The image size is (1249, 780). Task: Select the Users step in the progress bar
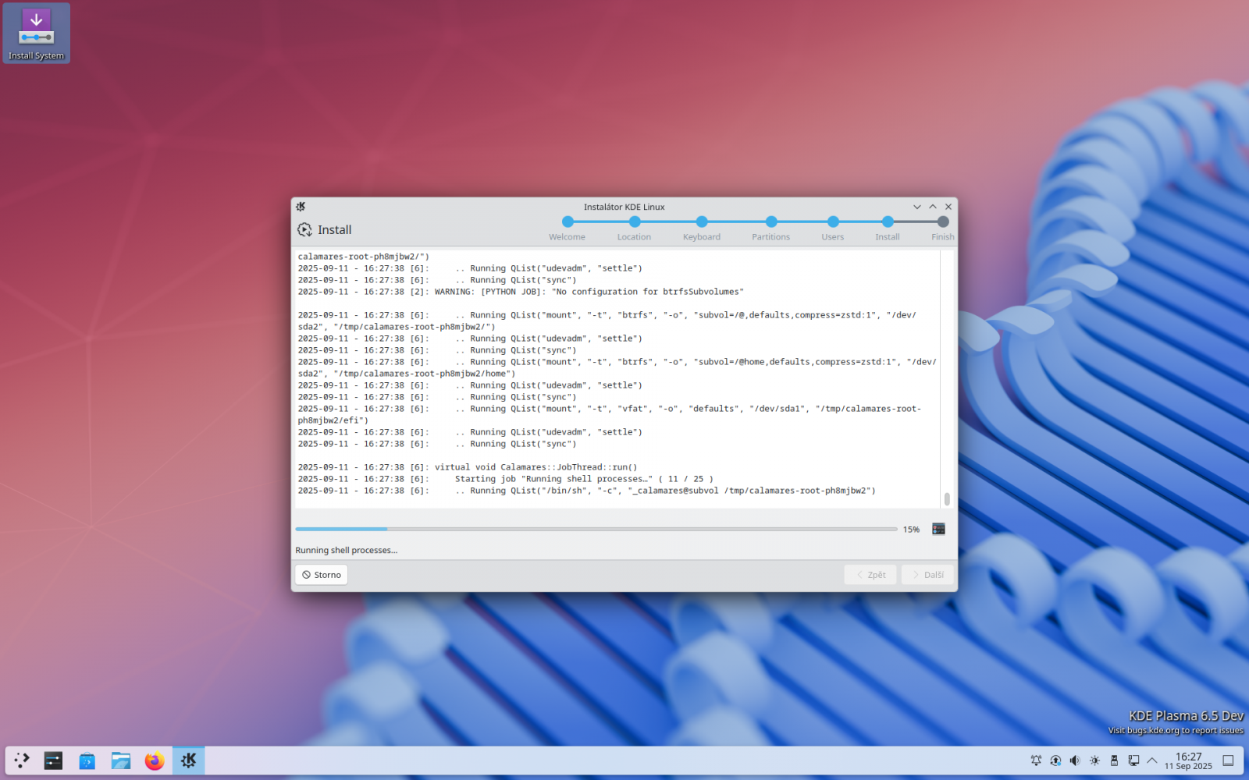click(833, 229)
